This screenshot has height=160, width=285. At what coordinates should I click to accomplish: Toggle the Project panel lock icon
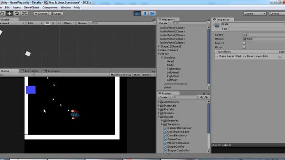(204, 94)
